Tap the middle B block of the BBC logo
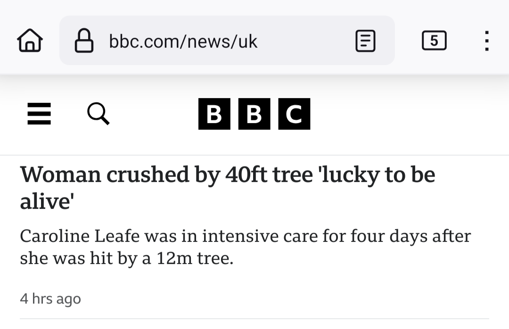The width and height of the screenshot is (509, 329). [254, 114]
